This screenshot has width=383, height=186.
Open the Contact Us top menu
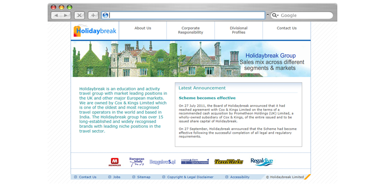pyautogui.click(x=287, y=28)
